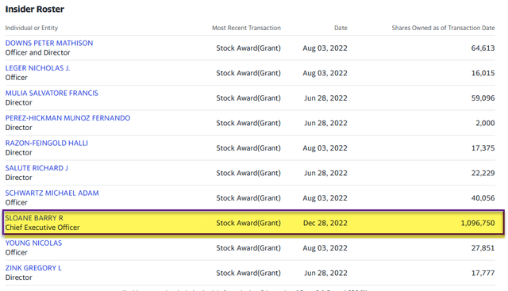Open SCHWARTZ MICHAEL ADAM insider link
This screenshot has height=291, width=508.
(x=52, y=193)
